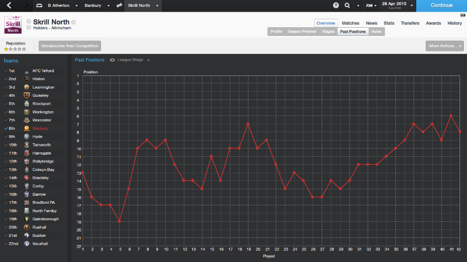Click the match 5 lowest data point

pyautogui.click(x=120, y=221)
